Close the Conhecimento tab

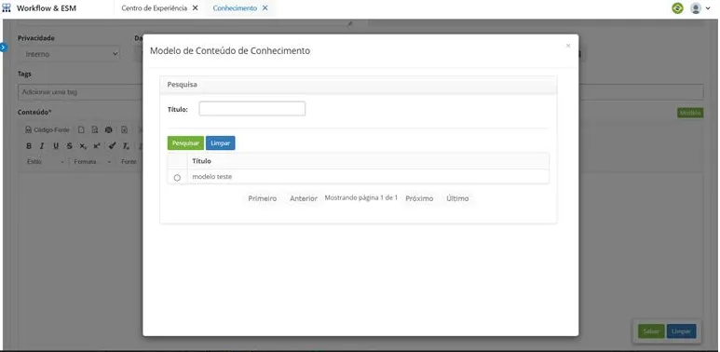click(265, 8)
